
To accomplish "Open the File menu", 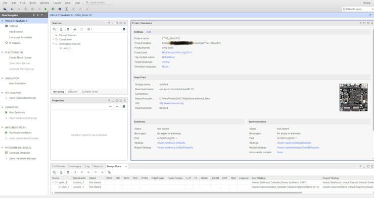I will pyautogui.click(x=5, y=3).
